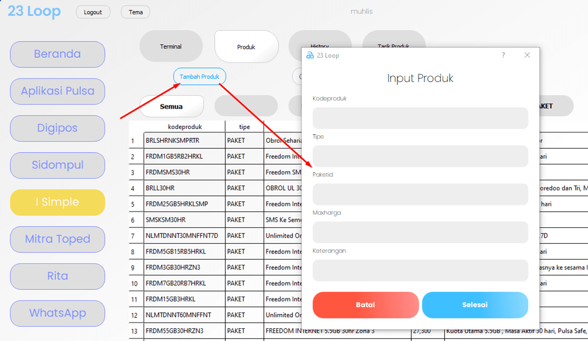Click the dialog help question mark

pyautogui.click(x=503, y=55)
